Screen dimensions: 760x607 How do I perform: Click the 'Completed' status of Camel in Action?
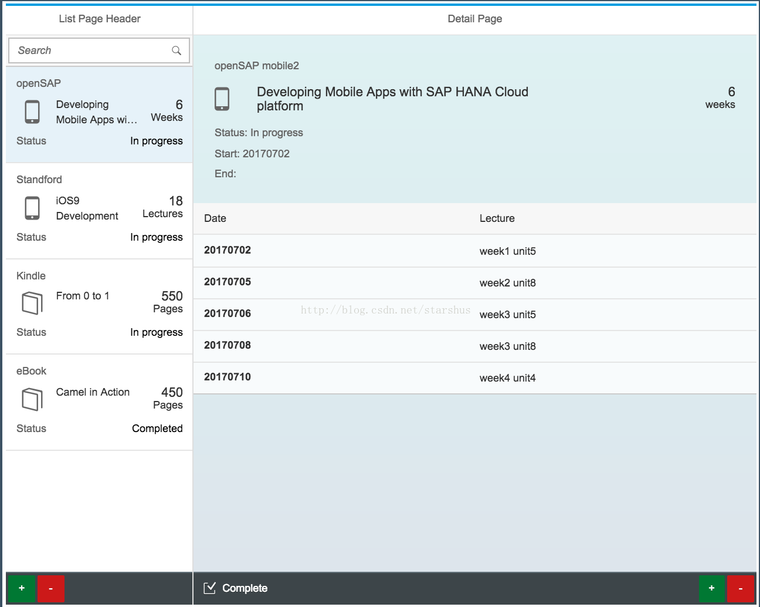[x=157, y=429]
